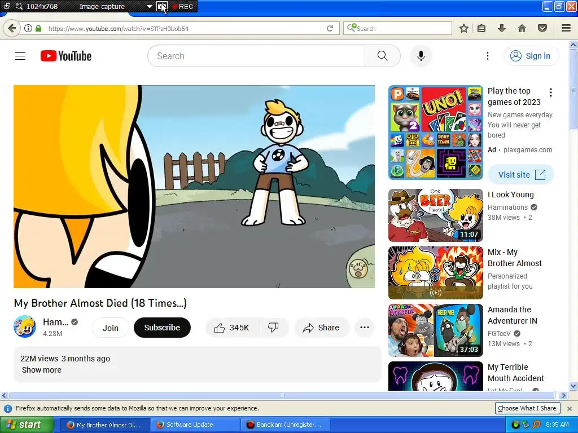The image size is (578, 433).
Task: Click the YouTube search magnifier button
Action: 383,56
